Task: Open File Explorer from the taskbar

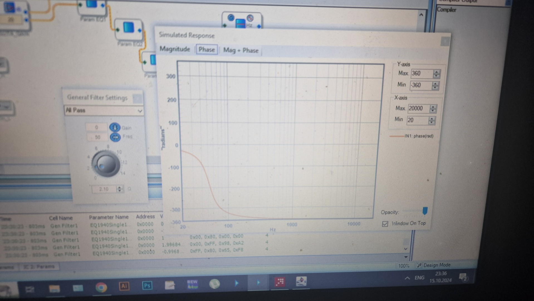Action: (x=54, y=288)
